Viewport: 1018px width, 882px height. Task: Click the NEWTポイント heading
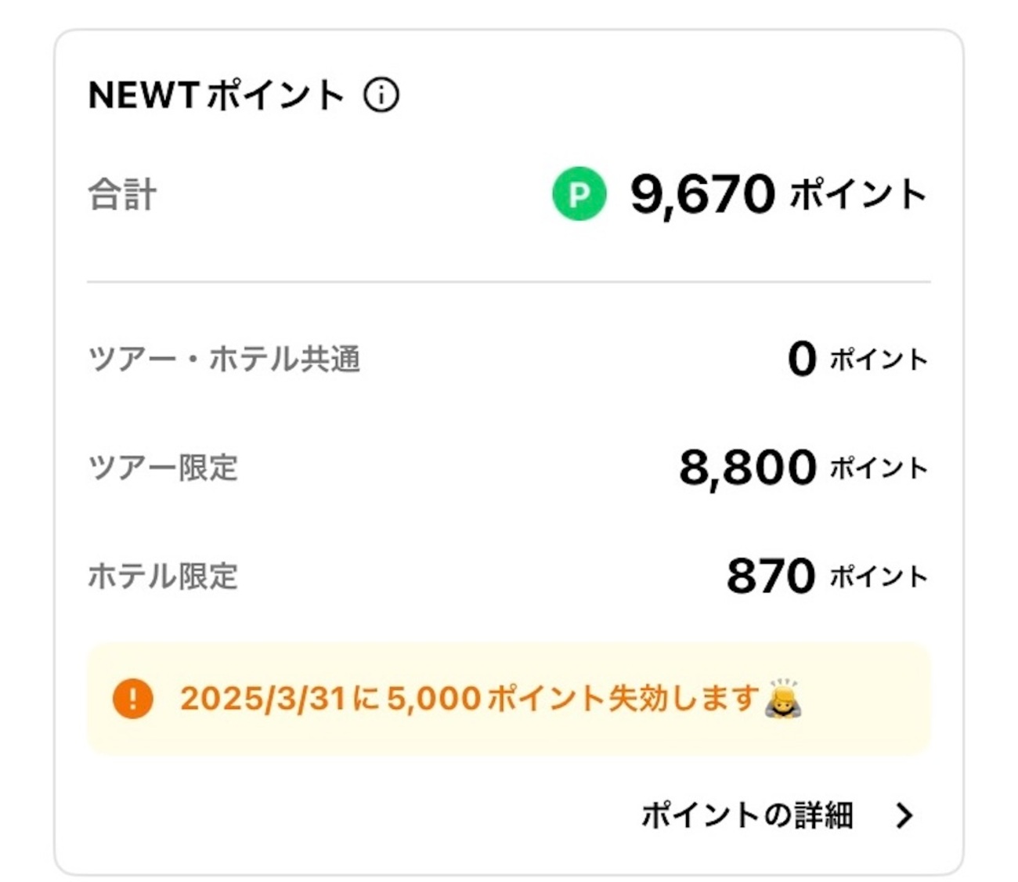click(x=216, y=96)
